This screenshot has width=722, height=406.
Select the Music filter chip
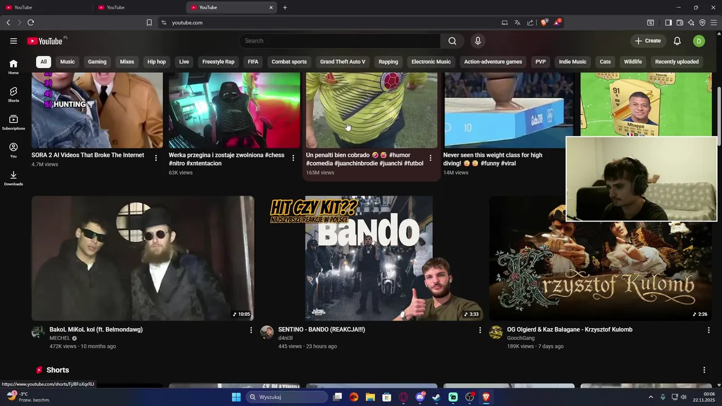point(68,61)
